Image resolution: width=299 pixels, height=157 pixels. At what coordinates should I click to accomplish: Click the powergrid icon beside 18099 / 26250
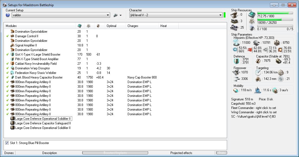tap(252, 21)
